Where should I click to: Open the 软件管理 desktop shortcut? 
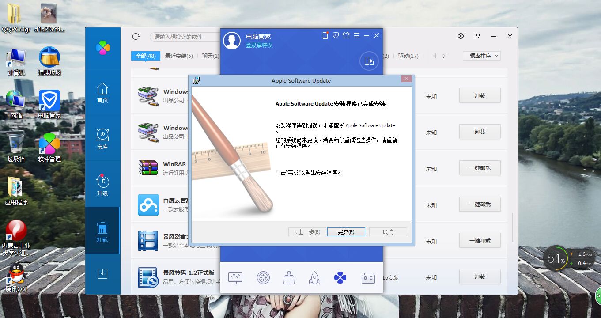click(x=49, y=148)
